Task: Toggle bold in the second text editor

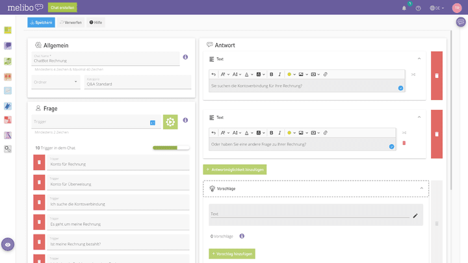Action: coord(271,132)
